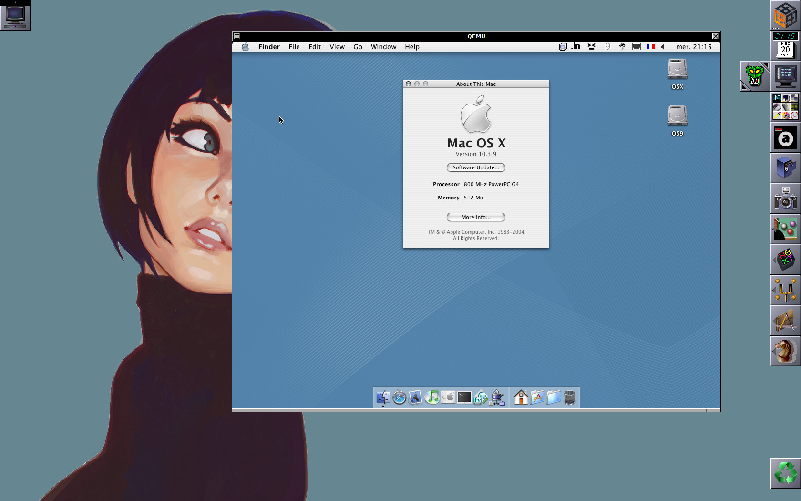Click the Software Update... button
The height and width of the screenshot is (501, 801).
point(476,167)
